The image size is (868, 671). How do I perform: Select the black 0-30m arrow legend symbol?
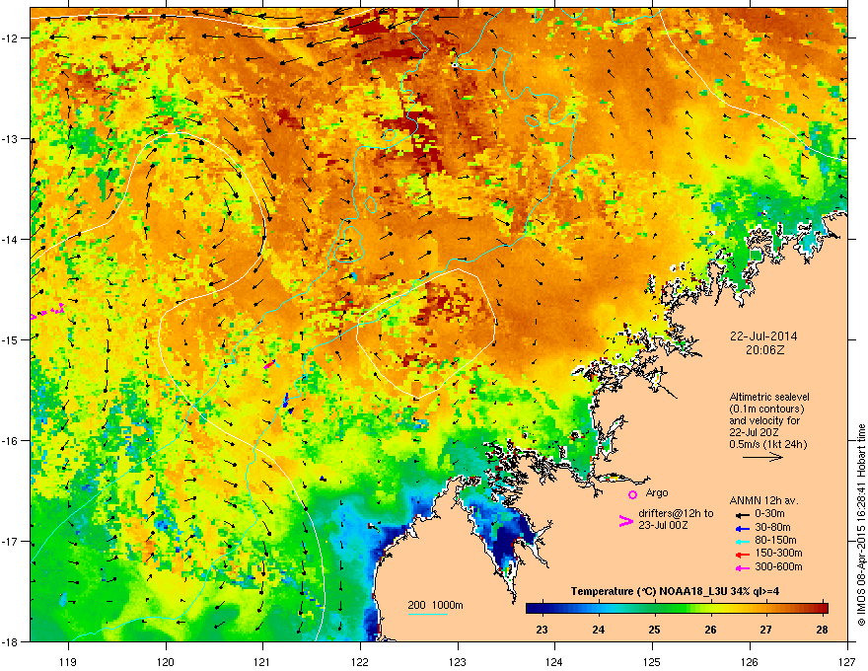(x=742, y=515)
